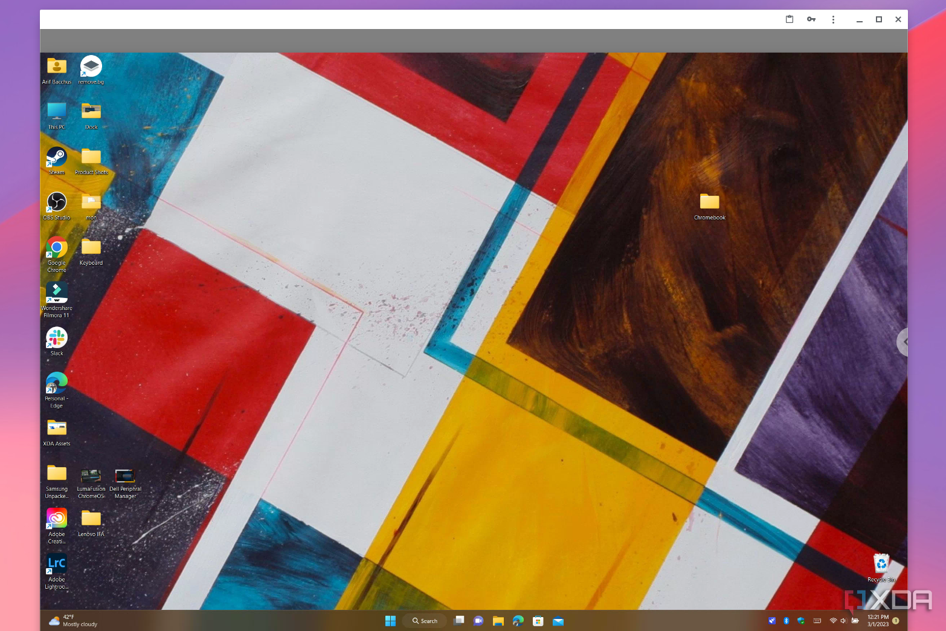Open the weather widget showing Mostly cloudy
This screenshot has height=631, width=946.
point(73,621)
